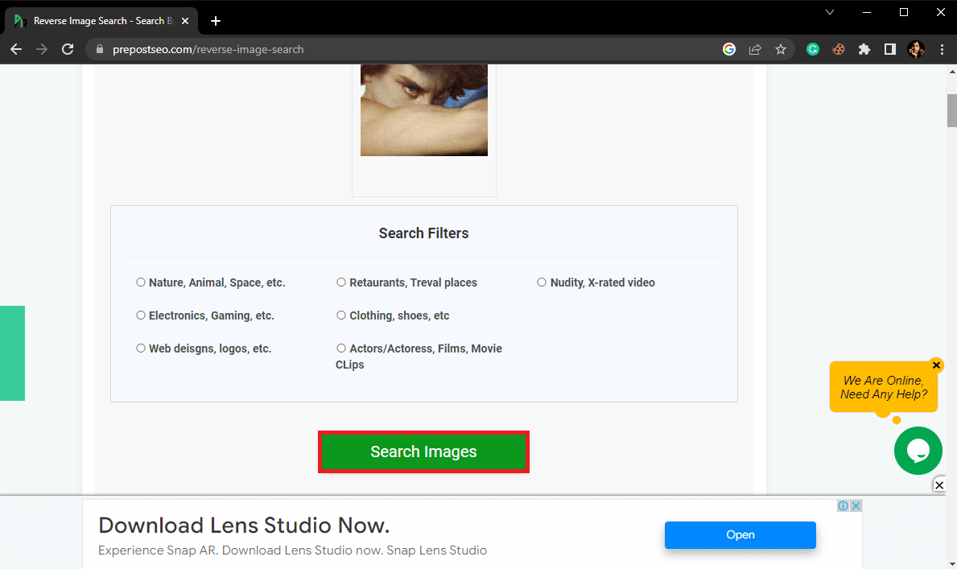Open the Chrome profile avatar
Image resolution: width=957 pixels, height=569 pixels.
916,49
